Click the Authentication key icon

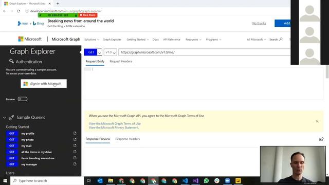(11, 61)
